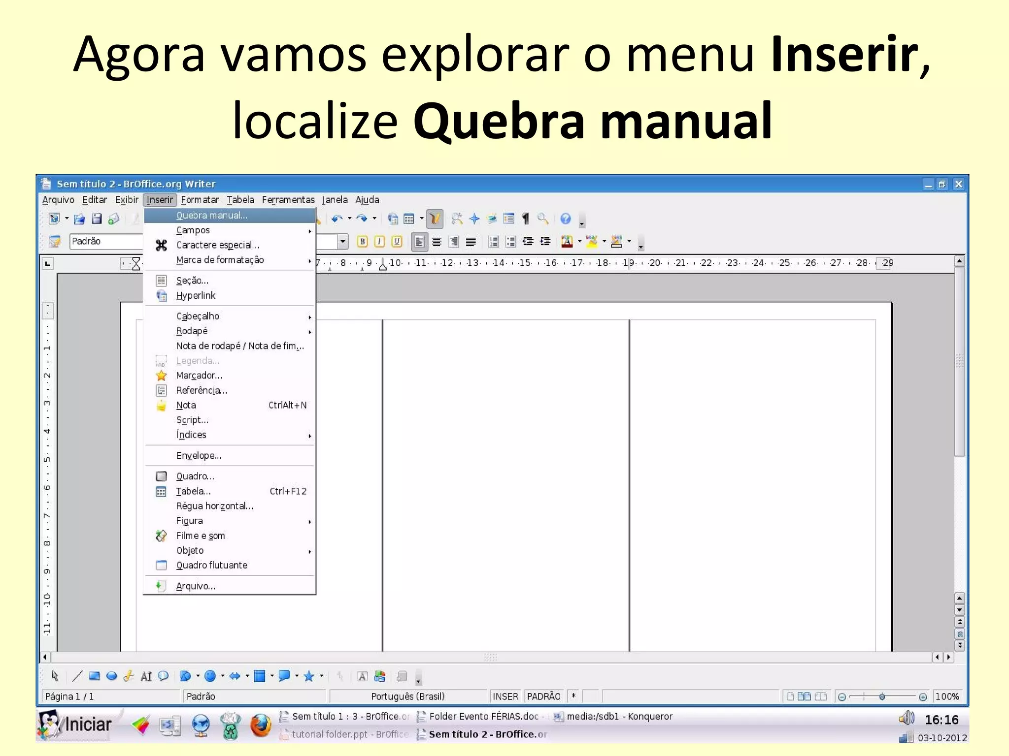Viewport: 1009px width, 756px height.
Task: Open the font size dropdown arrow
Action: (x=343, y=241)
